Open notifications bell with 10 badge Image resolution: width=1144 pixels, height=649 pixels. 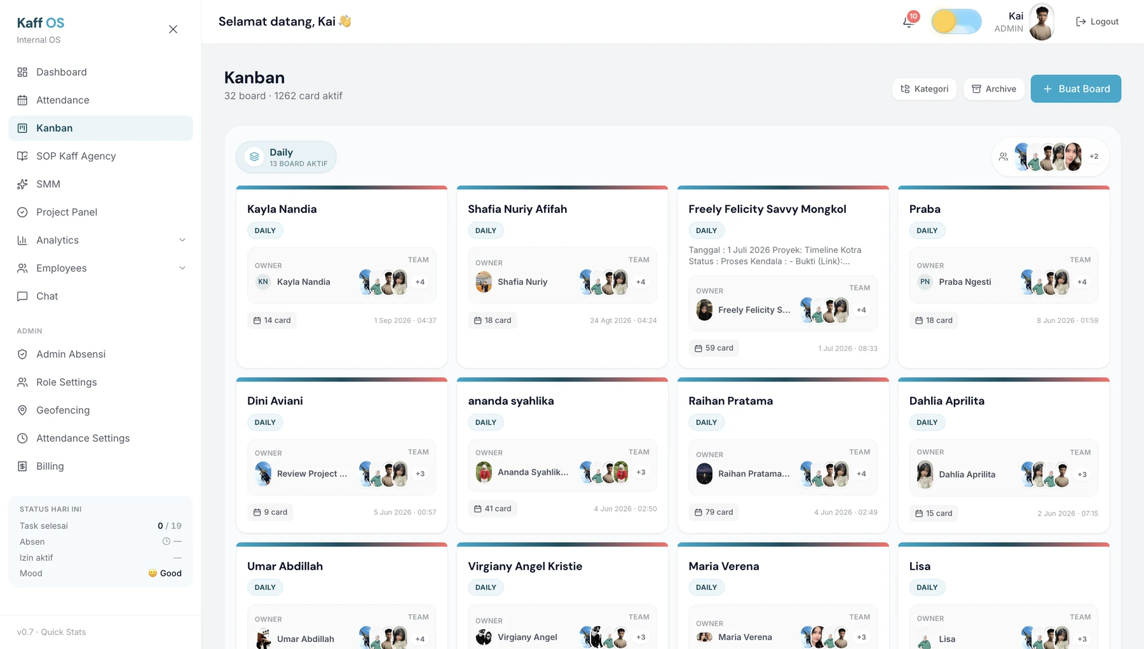(908, 22)
